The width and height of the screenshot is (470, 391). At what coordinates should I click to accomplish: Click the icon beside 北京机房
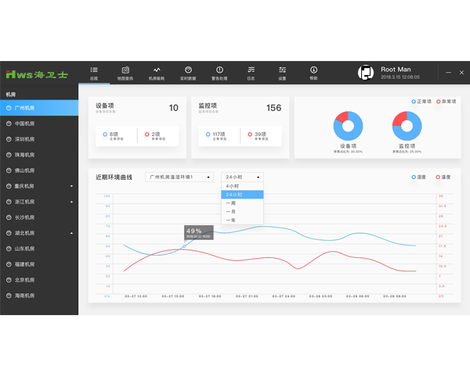pos(9,280)
